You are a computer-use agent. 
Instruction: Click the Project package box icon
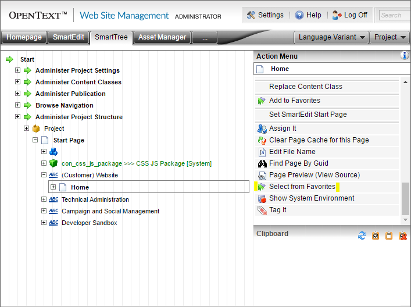tap(36, 128)
